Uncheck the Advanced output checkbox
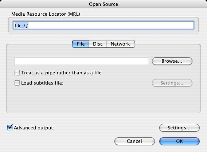 pyautogui.click(x=10, y=128)
